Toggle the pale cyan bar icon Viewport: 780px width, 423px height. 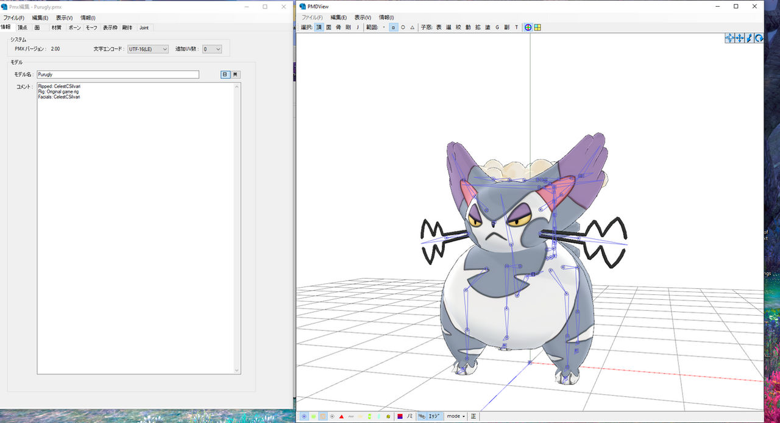[x=378, y=416]
